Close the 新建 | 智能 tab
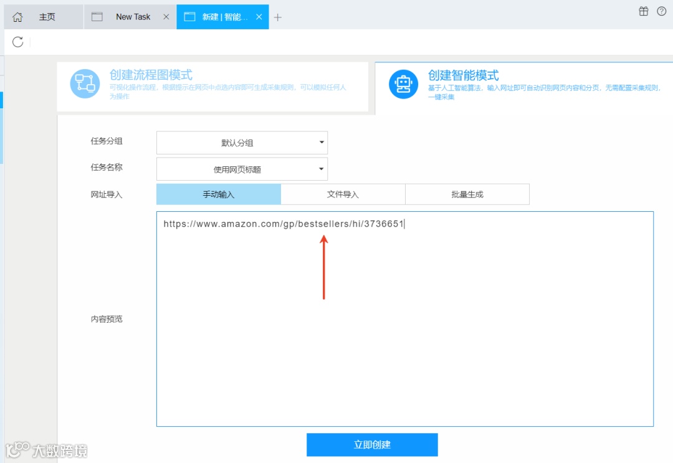Image resolution: width=673 pixels, height=463 pixels. pyautogui.click(x=259, y=17)
